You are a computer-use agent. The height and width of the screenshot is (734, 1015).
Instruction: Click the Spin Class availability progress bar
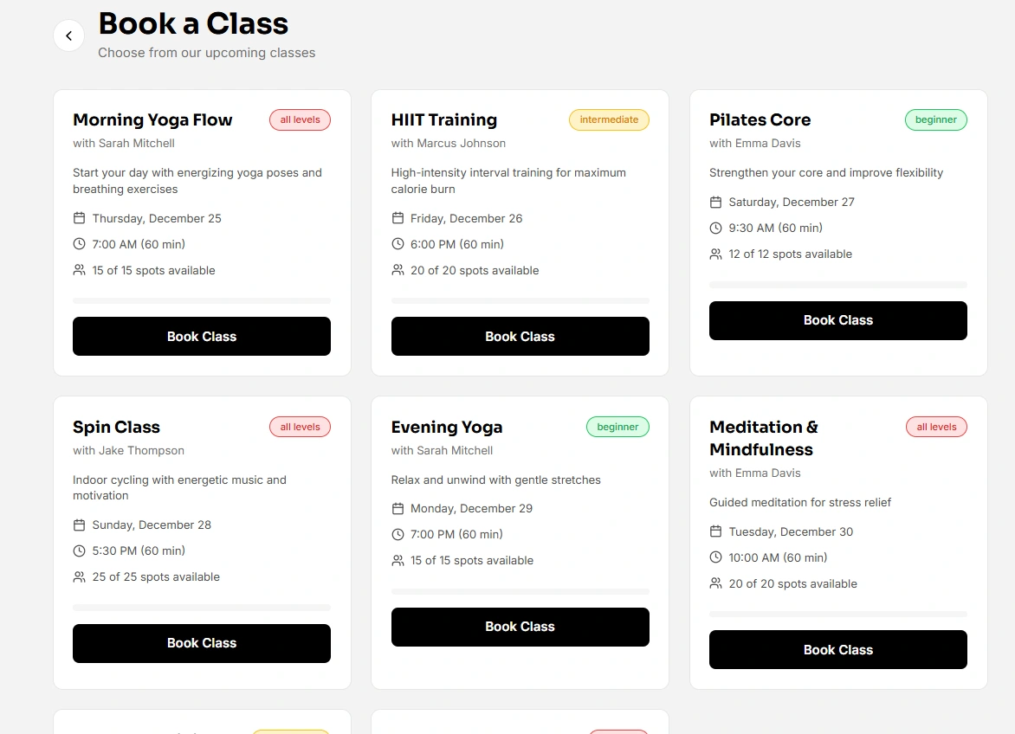(202, 608)
